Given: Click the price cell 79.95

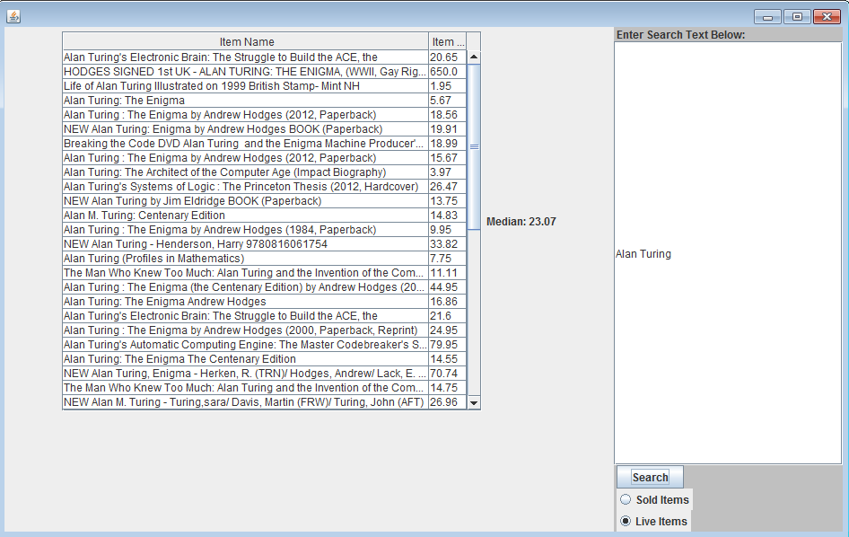Looking at the screenshot, I should (x=447, y=345).
